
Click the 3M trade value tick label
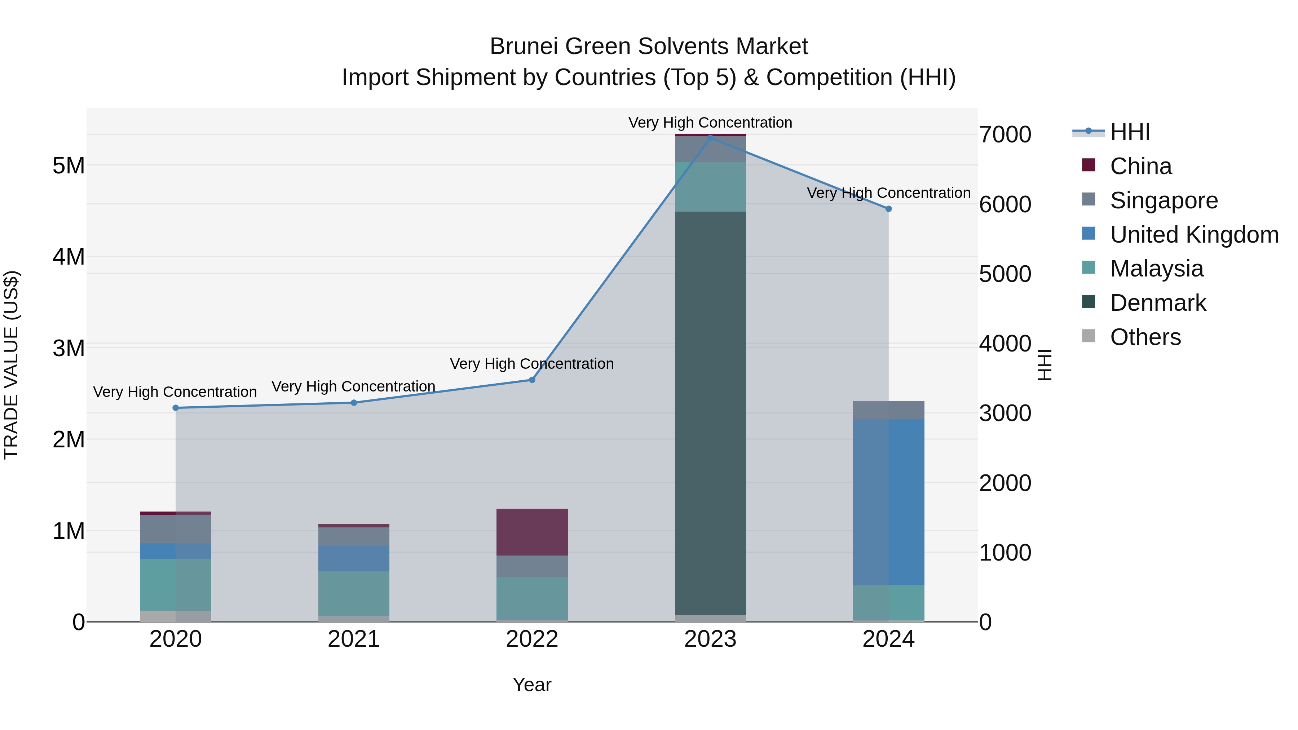pos(69,348)
